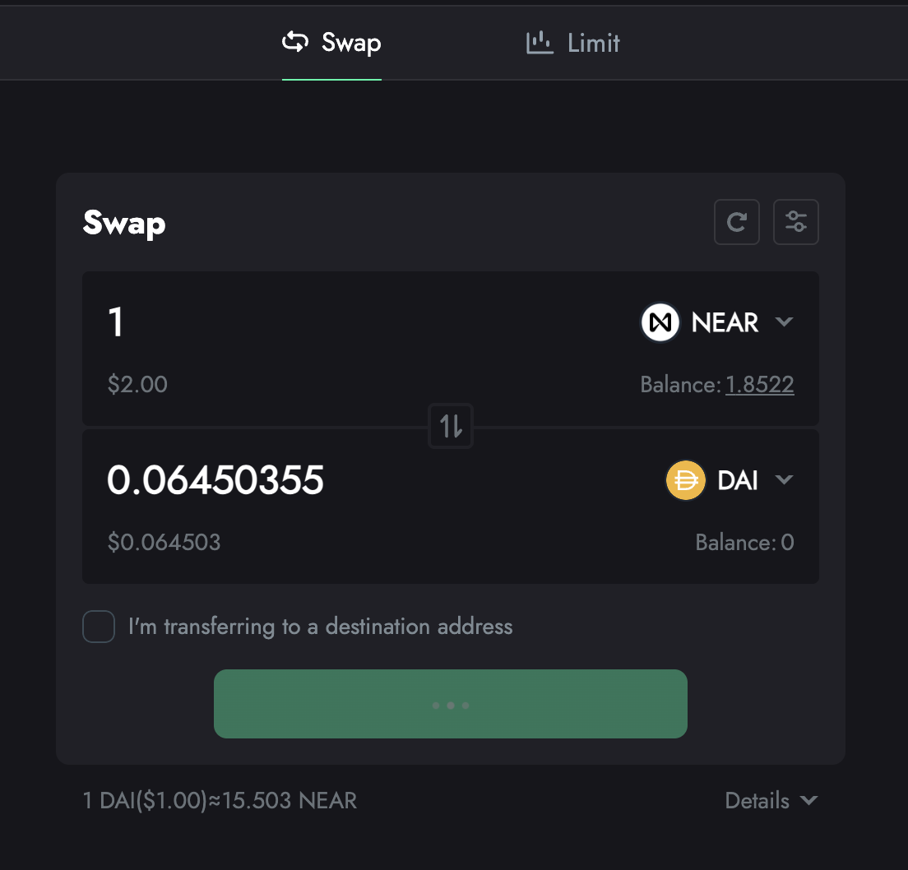
Task: Click the NEAR token name label
Action: point(725,322)
